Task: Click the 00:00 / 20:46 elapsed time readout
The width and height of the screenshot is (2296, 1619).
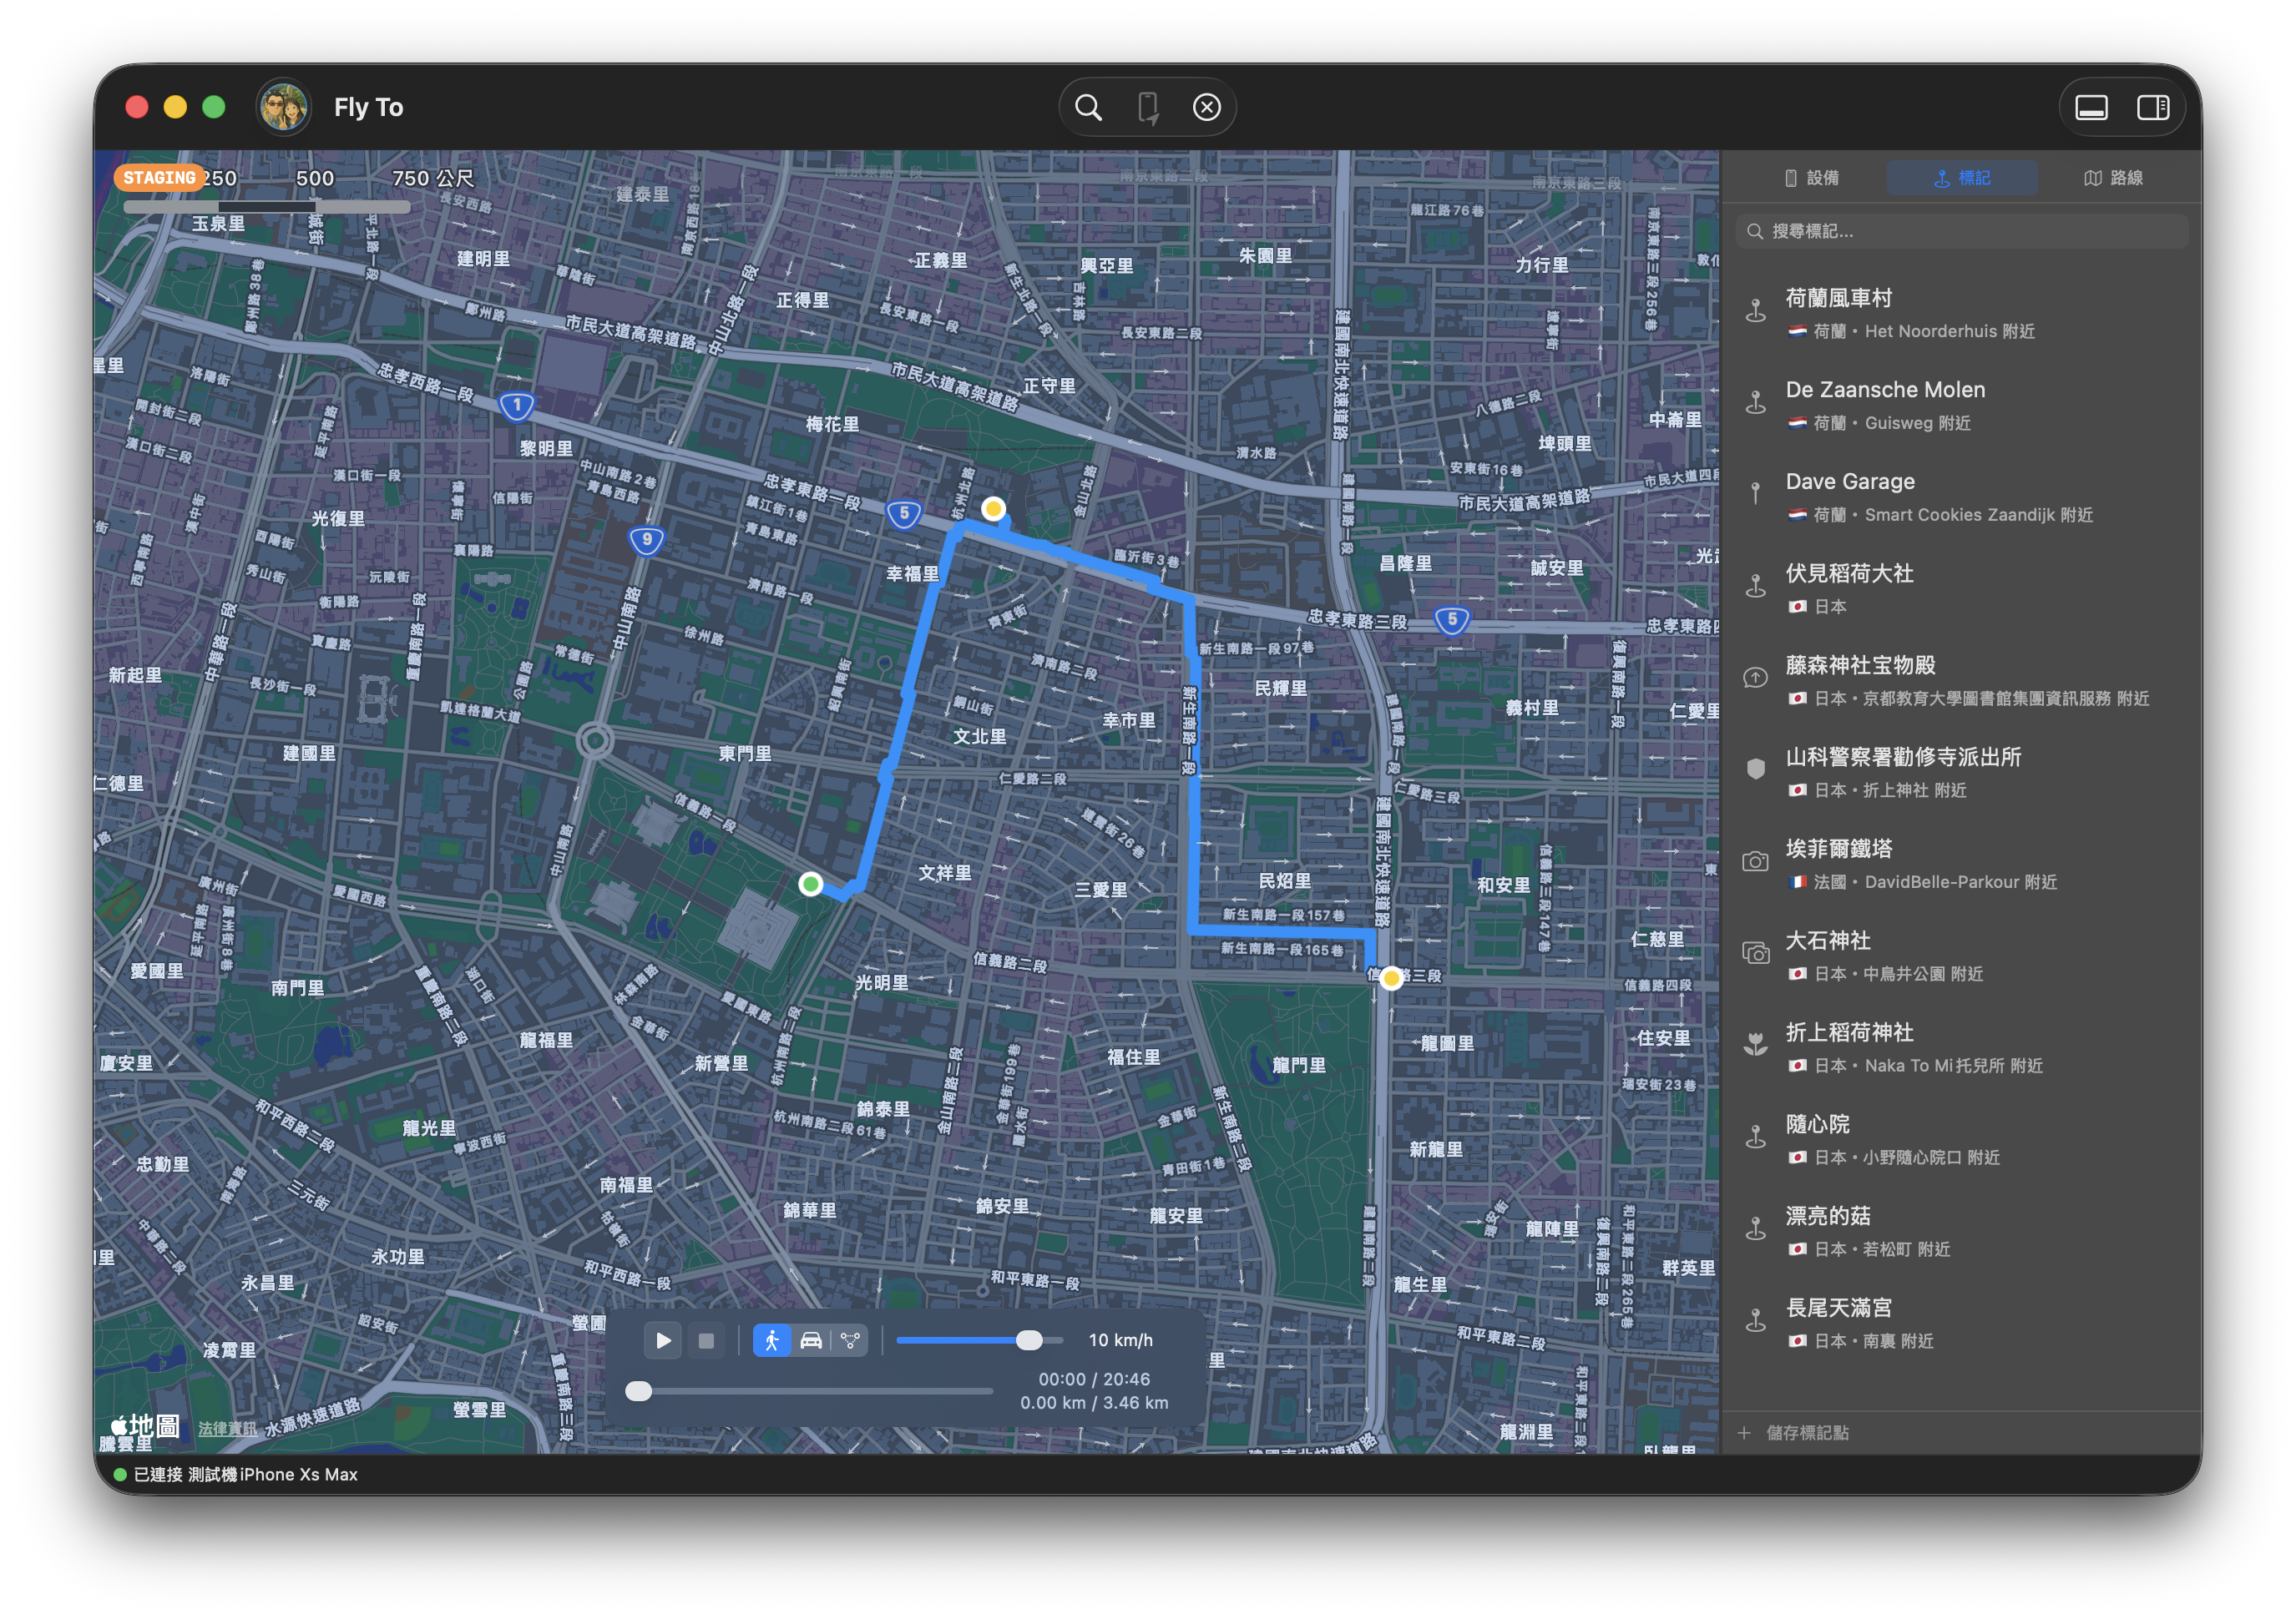Action: [1094, 1379]
